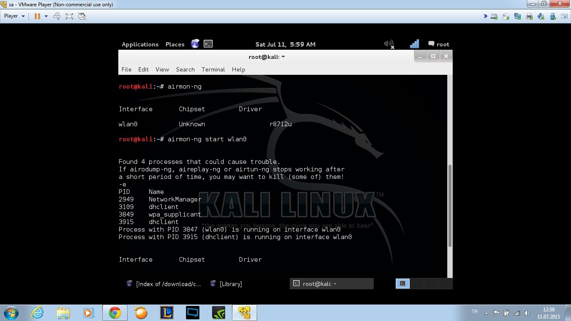The image size is (571, 321).
Task: Switch to Google Chrome on the taskbar
Action: (x=115, y=313)
